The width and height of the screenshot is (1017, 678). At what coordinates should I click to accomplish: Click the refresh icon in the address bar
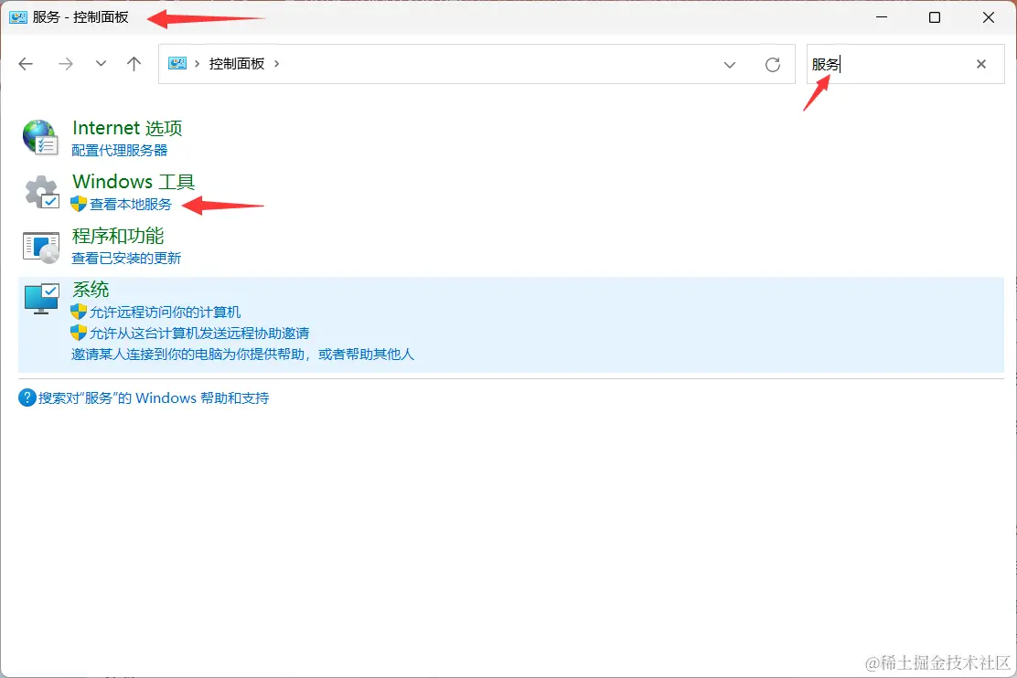pyautogui.click(x=772, y=64)
